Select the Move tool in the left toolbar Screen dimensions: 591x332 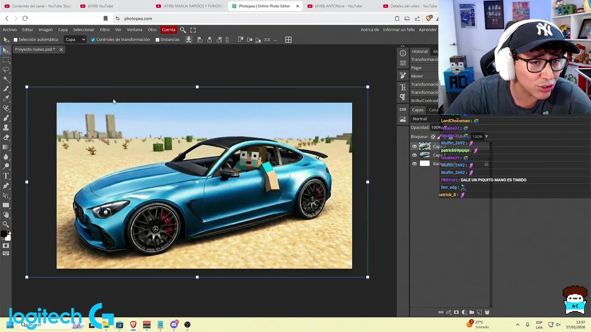(x=6, y=50)
